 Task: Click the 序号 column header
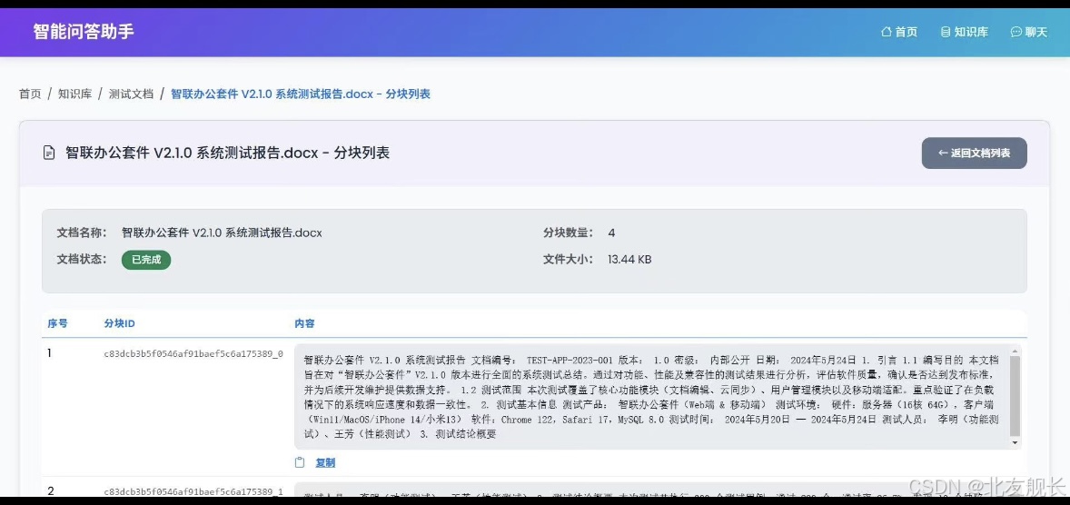pyautogui.click(x=57, y=322)
